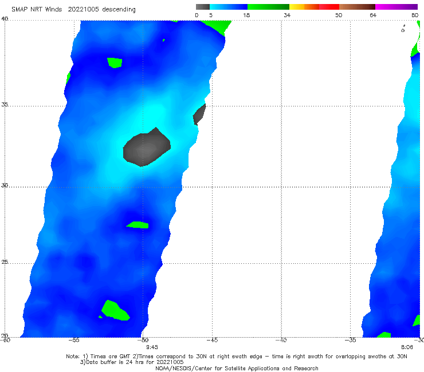Click the color bar label '34'

(287, 15)
